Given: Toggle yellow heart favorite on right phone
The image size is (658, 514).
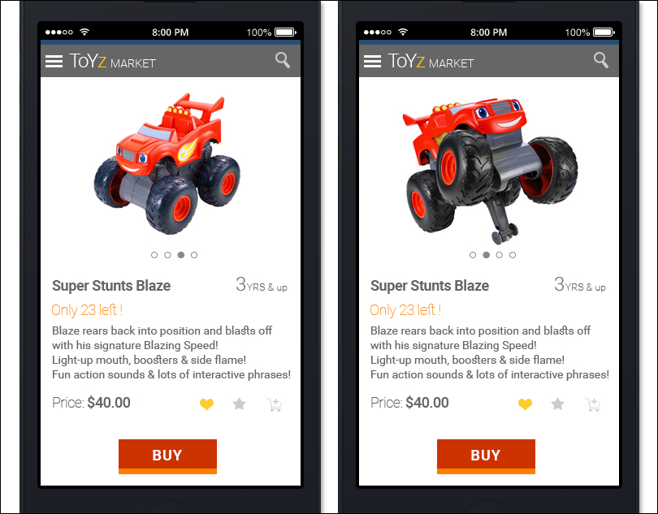Looking at the screenshot, I should click(x=525, y=404).
